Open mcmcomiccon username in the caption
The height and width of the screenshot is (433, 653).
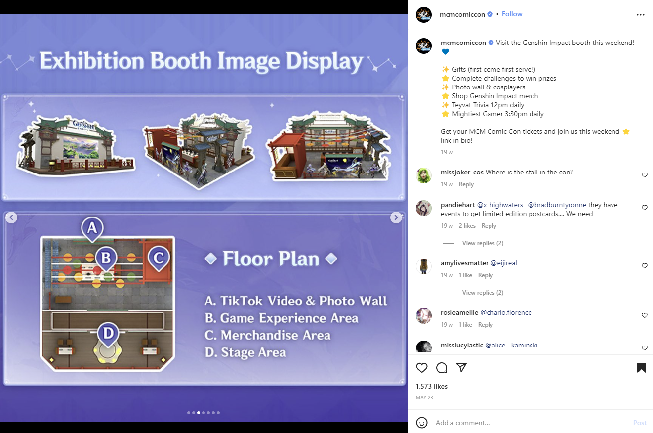[x=463, y=43]
